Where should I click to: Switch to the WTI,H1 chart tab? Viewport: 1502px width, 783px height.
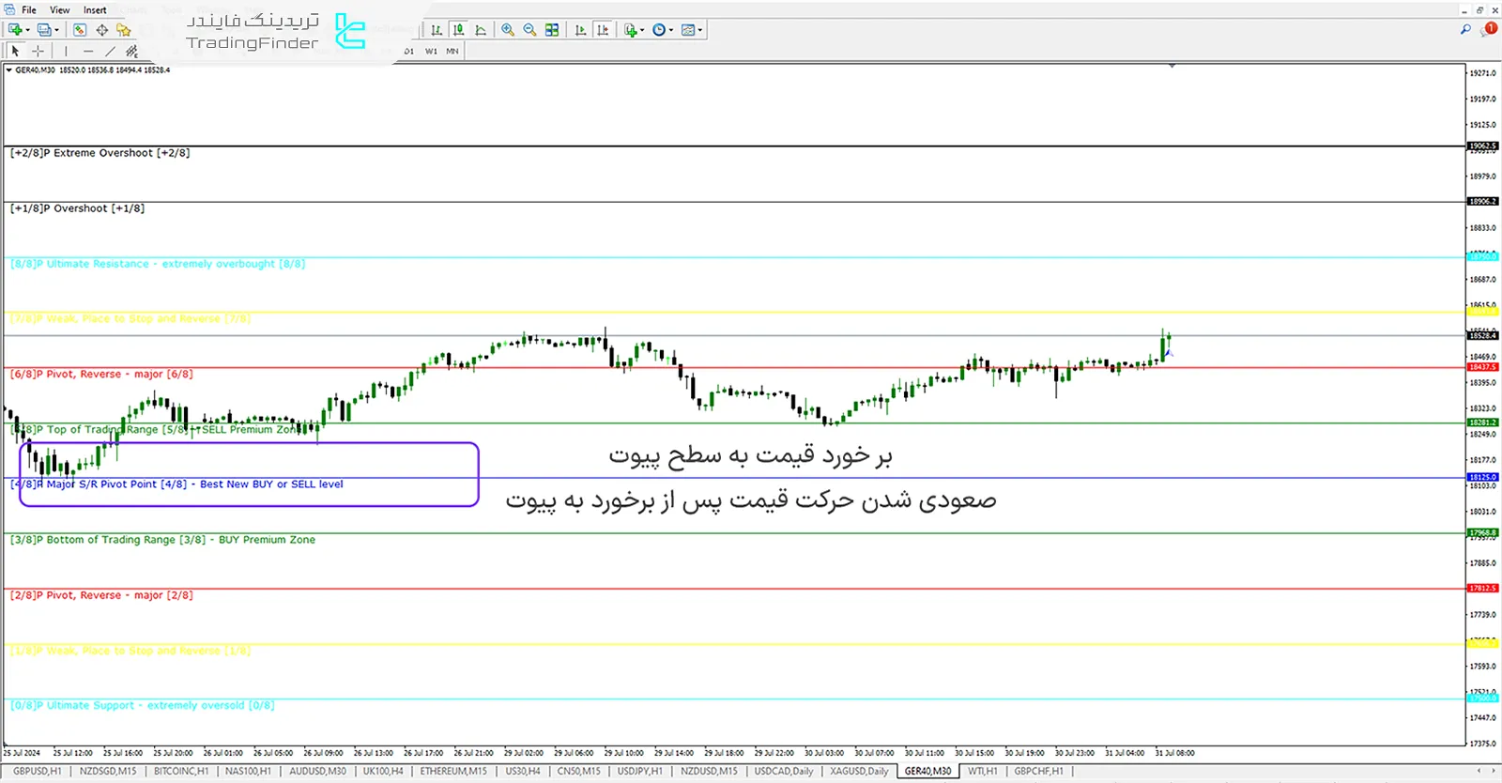(983, 772)
